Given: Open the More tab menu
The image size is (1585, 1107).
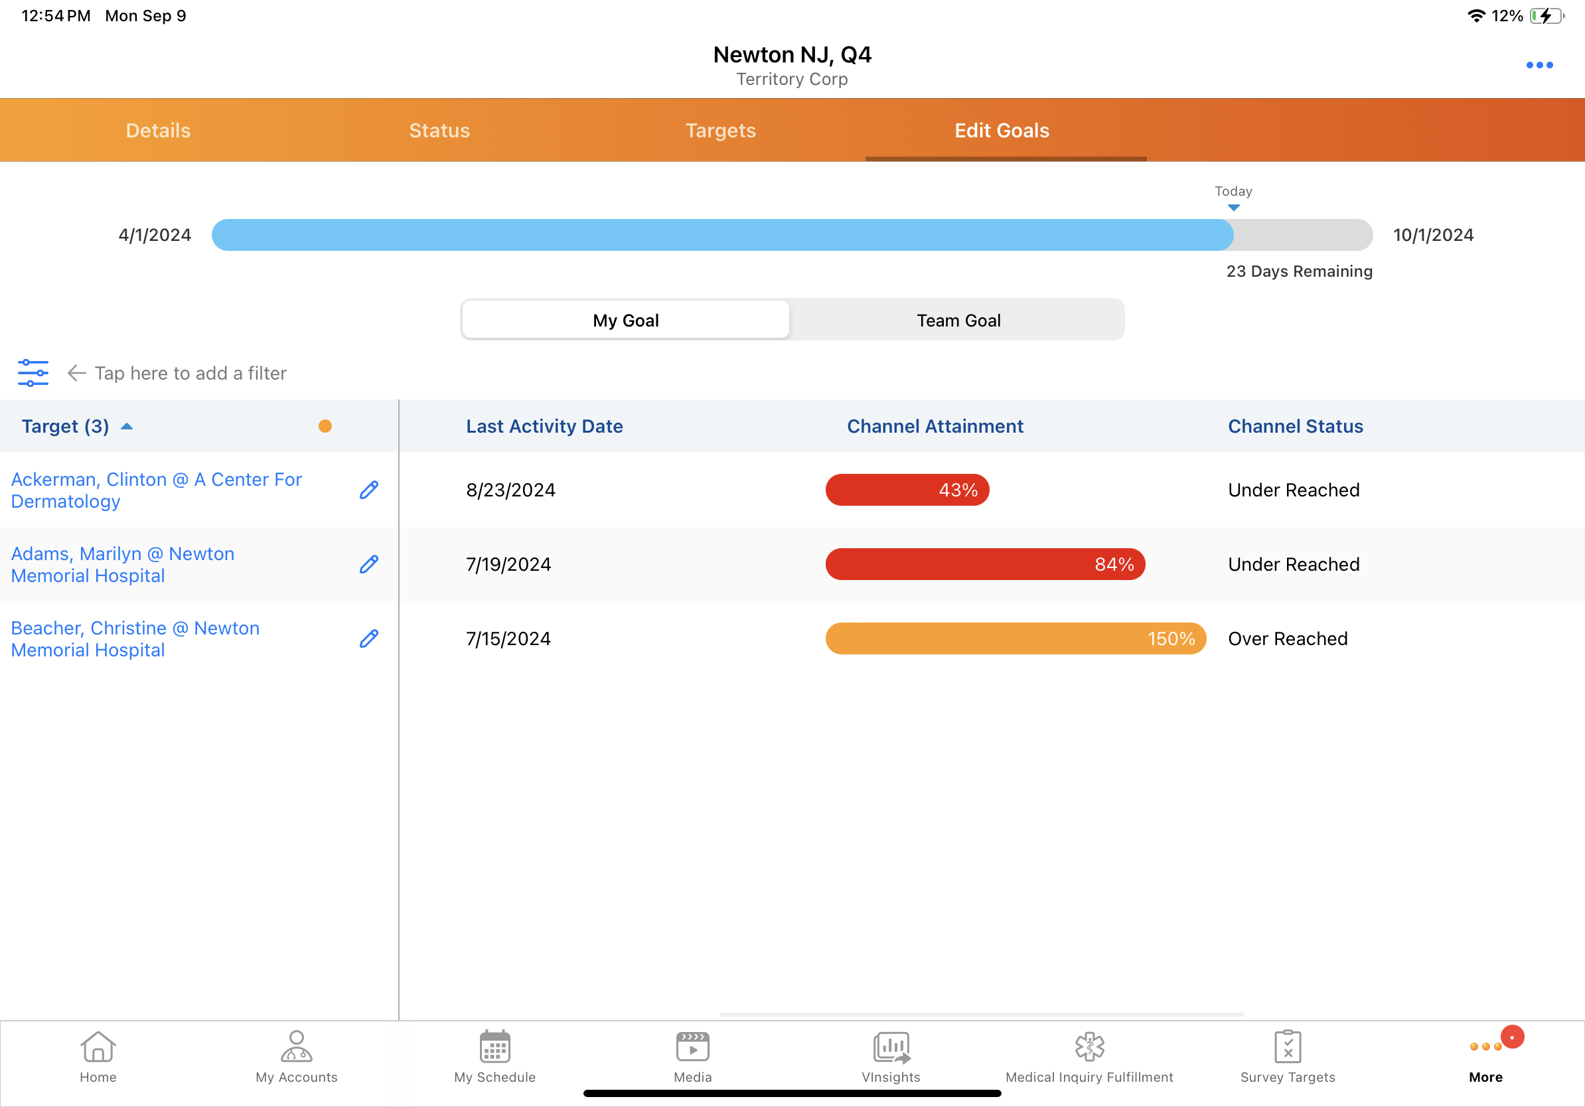Looking at the screenshot, I should (1485, 1056).
